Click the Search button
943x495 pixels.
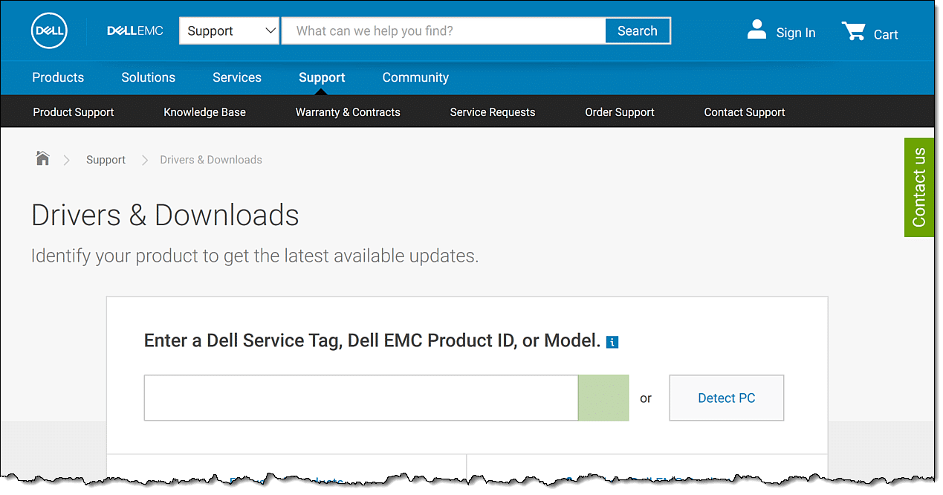click(x=637, y=31)
